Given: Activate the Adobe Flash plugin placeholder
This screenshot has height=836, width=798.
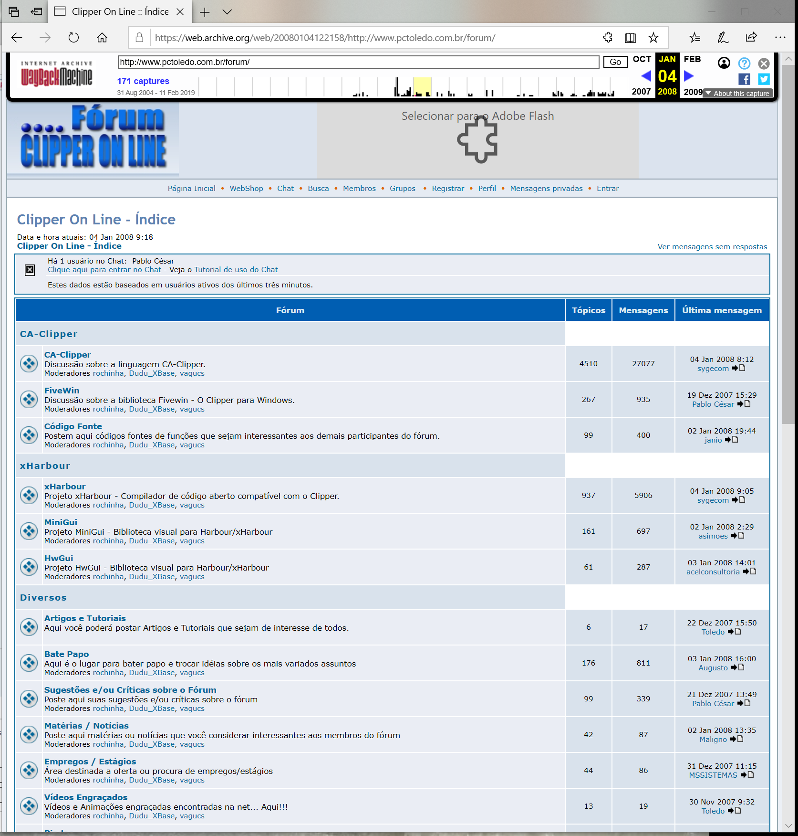Looking at the screenshot, I should [477, 139].
